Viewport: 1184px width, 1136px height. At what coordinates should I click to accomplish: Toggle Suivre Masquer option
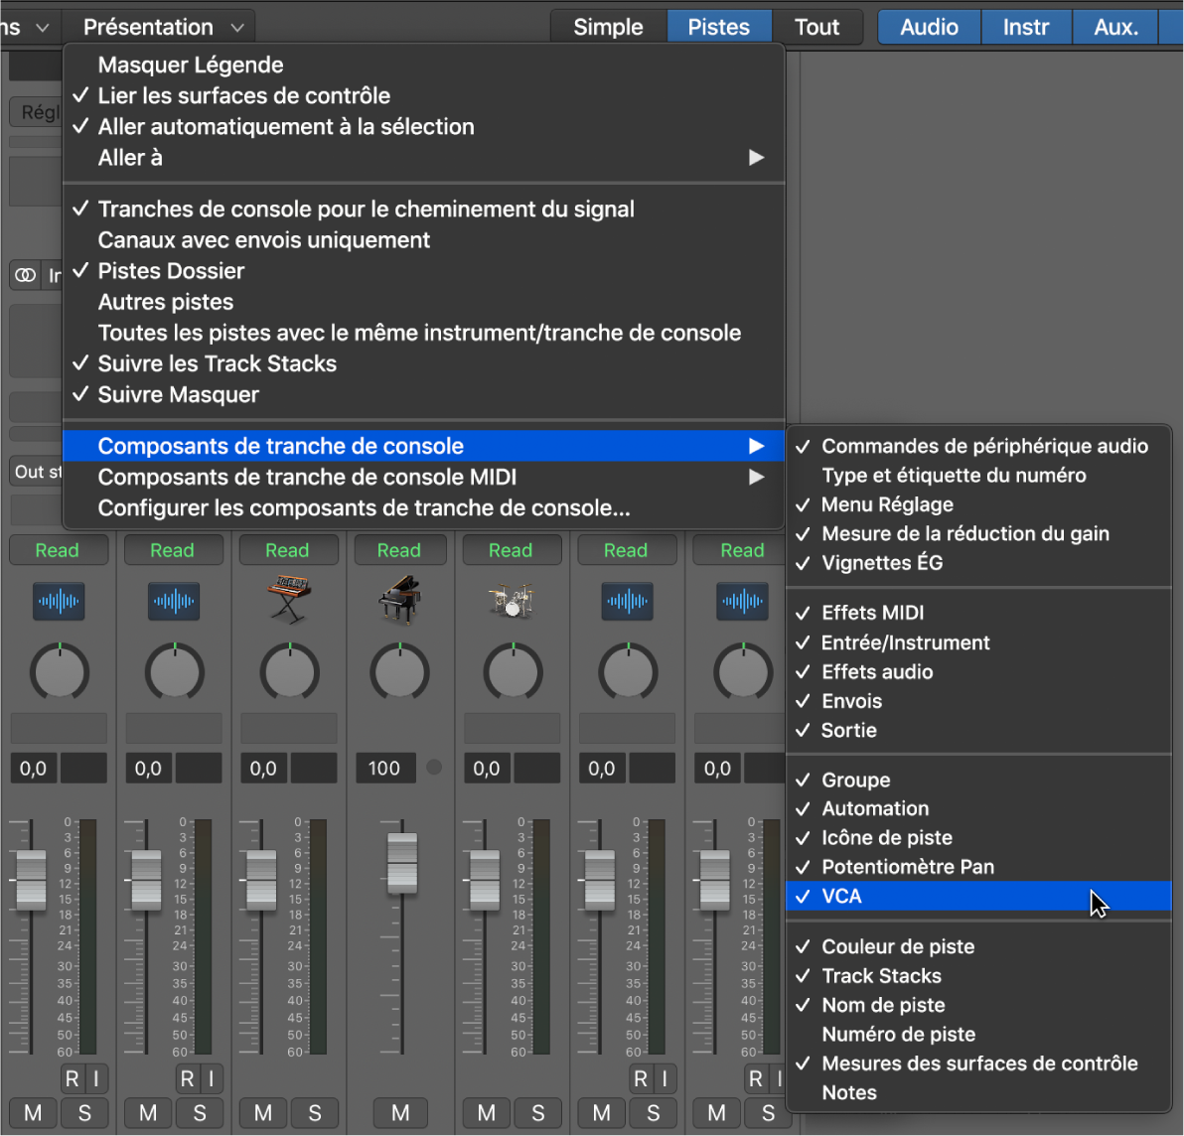click(x=423, y=395)
